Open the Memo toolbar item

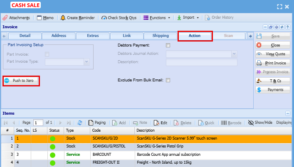coord(45,18)
